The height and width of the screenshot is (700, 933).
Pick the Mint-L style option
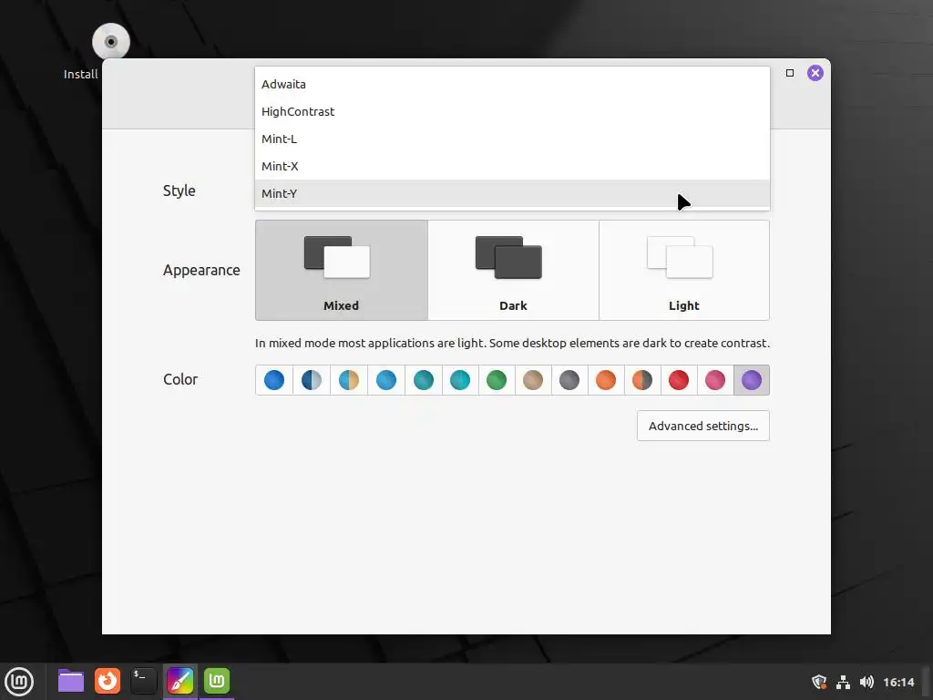[x=512, y=139]
